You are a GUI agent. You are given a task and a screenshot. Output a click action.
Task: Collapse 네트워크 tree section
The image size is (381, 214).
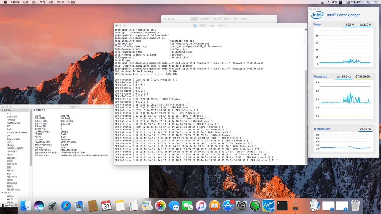click(x=3, y=193)
